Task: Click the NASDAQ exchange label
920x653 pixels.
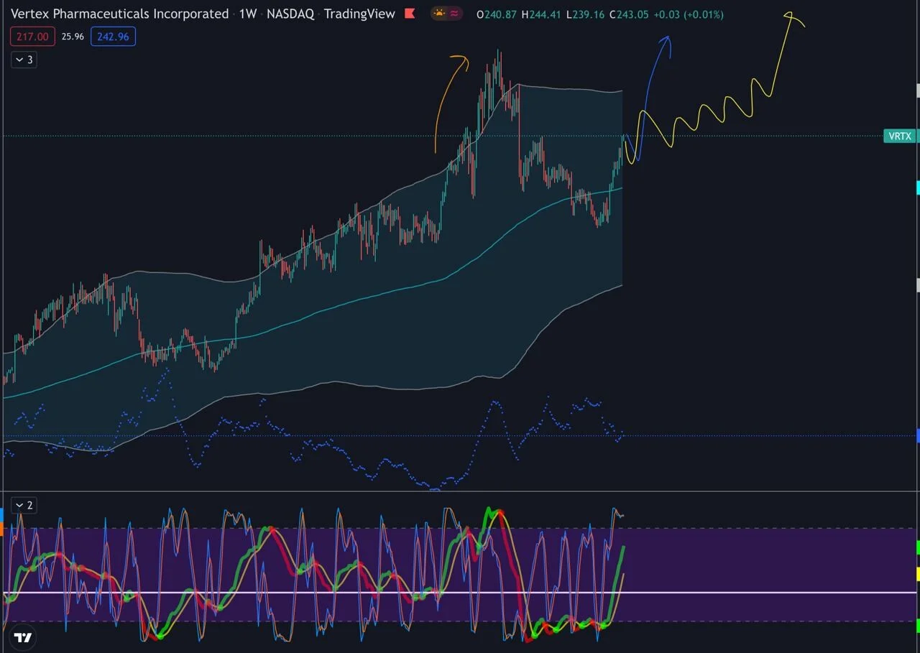Action: (290, 14)
